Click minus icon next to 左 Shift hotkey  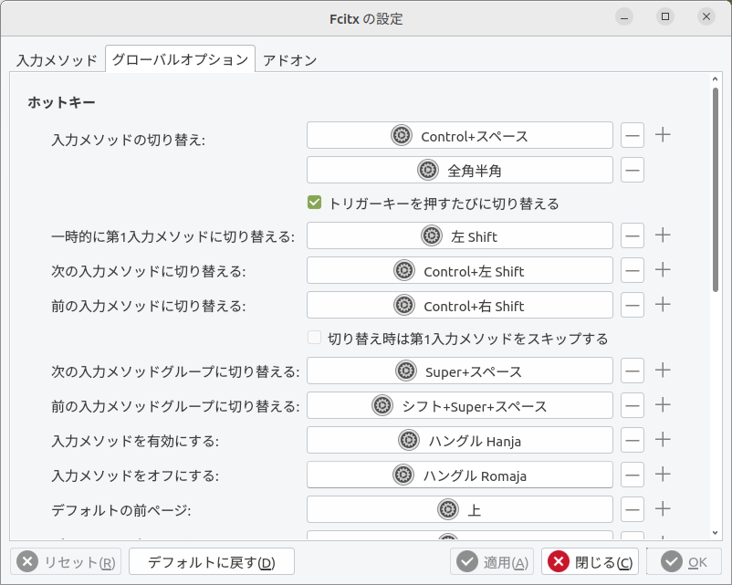633,236
